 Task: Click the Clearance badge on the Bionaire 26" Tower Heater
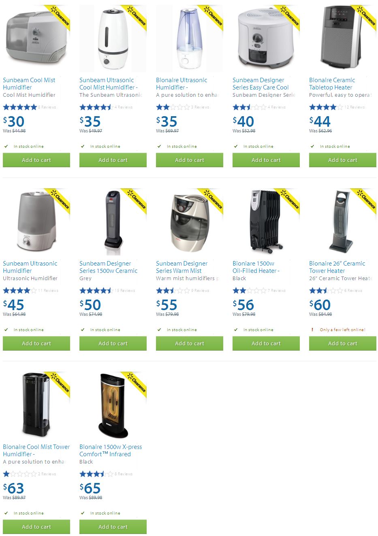coord(365,199)
